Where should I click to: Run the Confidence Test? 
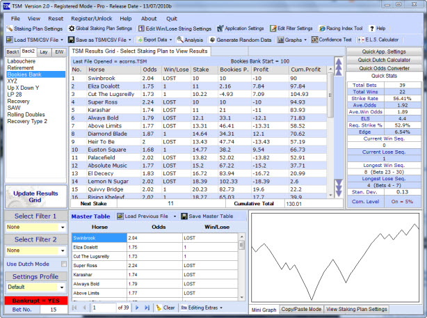coord(332,40)
